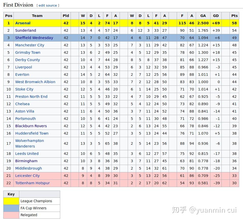
Task: Click the Tottenham Hotspur link
Action: tap(33, 183)
